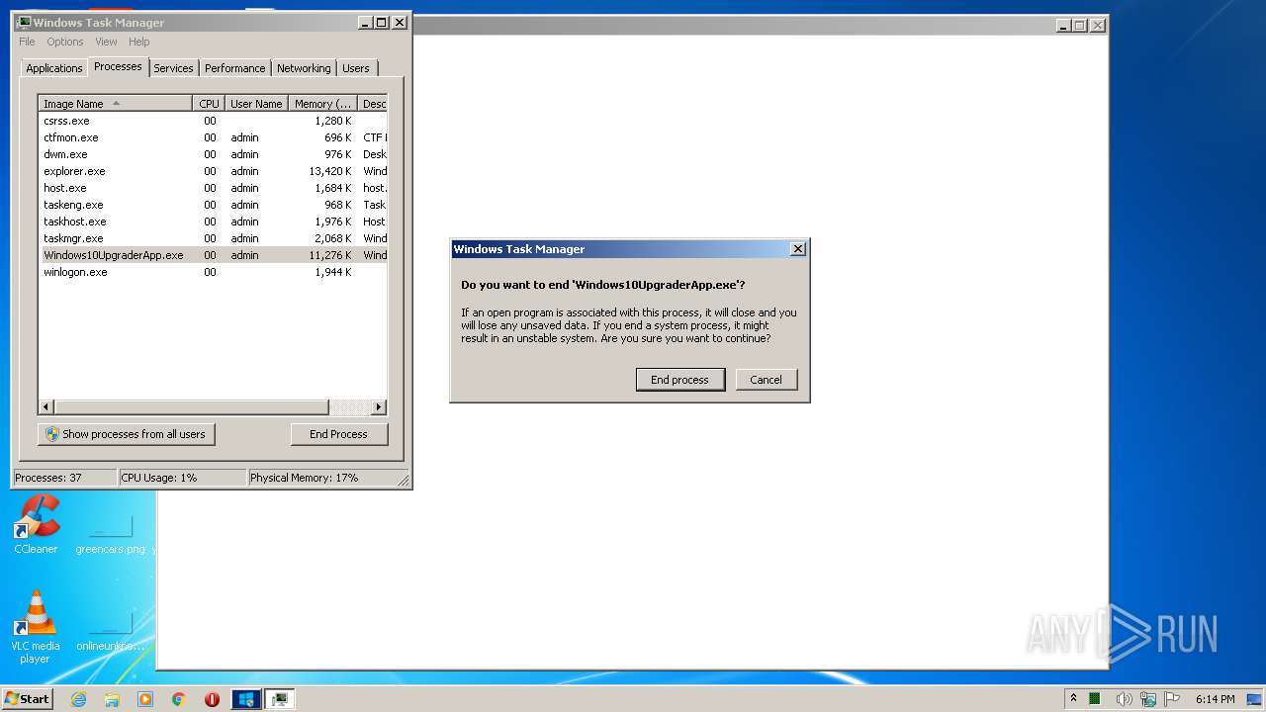The height and width of the screenshot is (712, 1266).
Task: Click the Processes: 37 status entry
Action: coord(64,478)
